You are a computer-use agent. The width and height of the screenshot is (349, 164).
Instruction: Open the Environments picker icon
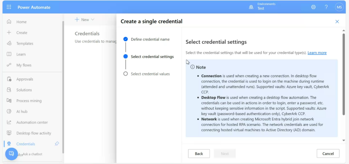251,7
